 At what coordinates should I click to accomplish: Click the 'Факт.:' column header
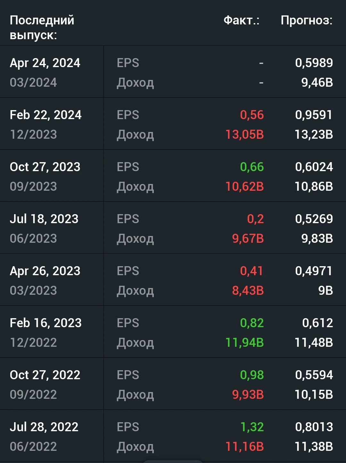point(242,20)
